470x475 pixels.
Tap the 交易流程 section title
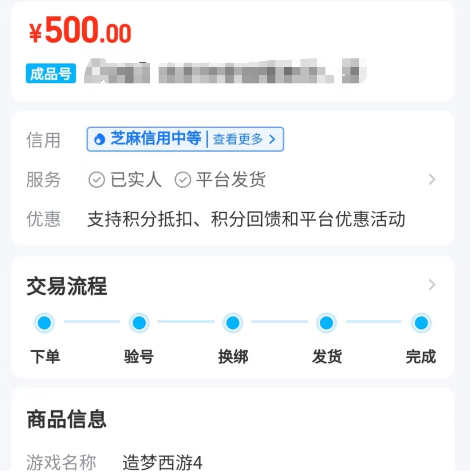tap(67, 287)
